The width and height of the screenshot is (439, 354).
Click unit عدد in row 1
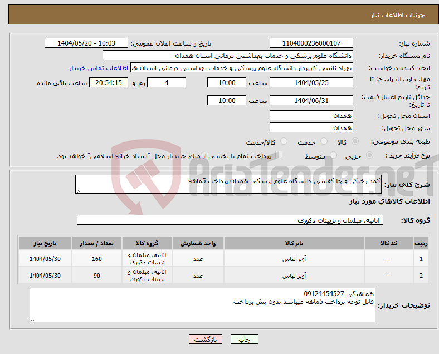[198, 259]
